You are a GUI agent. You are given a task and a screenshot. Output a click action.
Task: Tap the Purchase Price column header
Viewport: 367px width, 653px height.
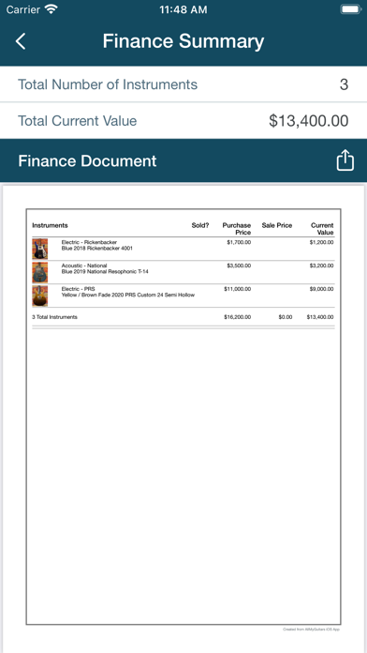[x=237, y=229]
